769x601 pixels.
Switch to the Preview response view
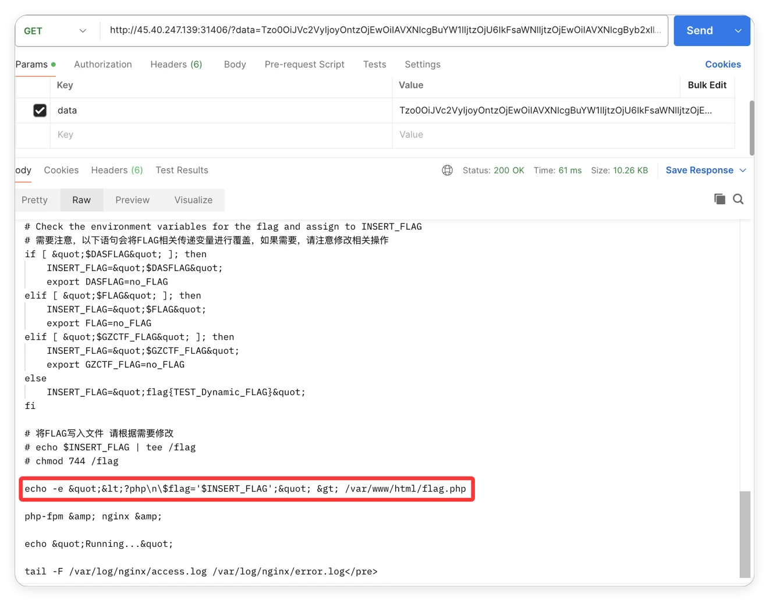[x=132, y=200]
